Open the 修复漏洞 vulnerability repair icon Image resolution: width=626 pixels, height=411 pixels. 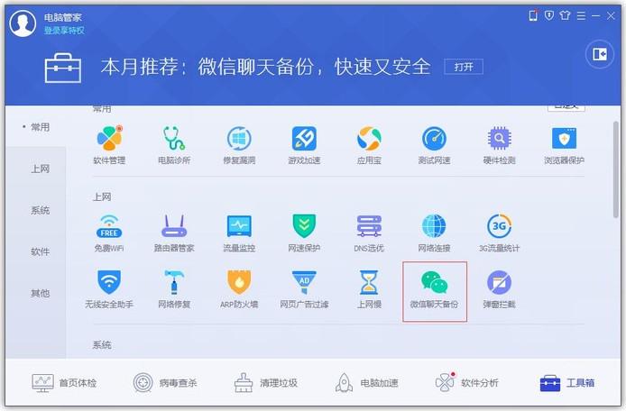pos(239,144)
